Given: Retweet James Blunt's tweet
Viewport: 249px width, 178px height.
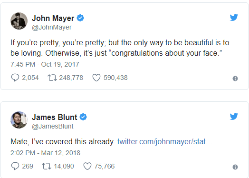Looking at the screenshot, I should click(x=47, y=166).
